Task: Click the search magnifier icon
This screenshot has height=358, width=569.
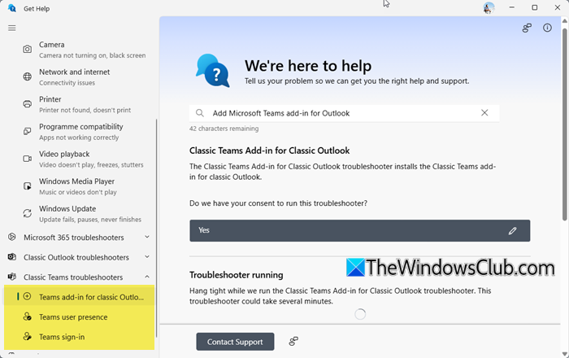Action: click(x=200, y=113)
